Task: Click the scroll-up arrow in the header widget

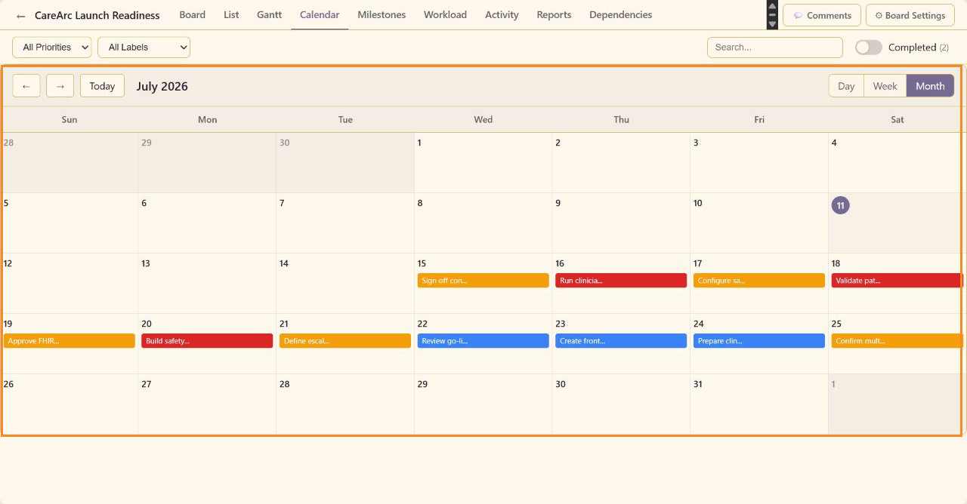Action: click(x=772, y=5)
